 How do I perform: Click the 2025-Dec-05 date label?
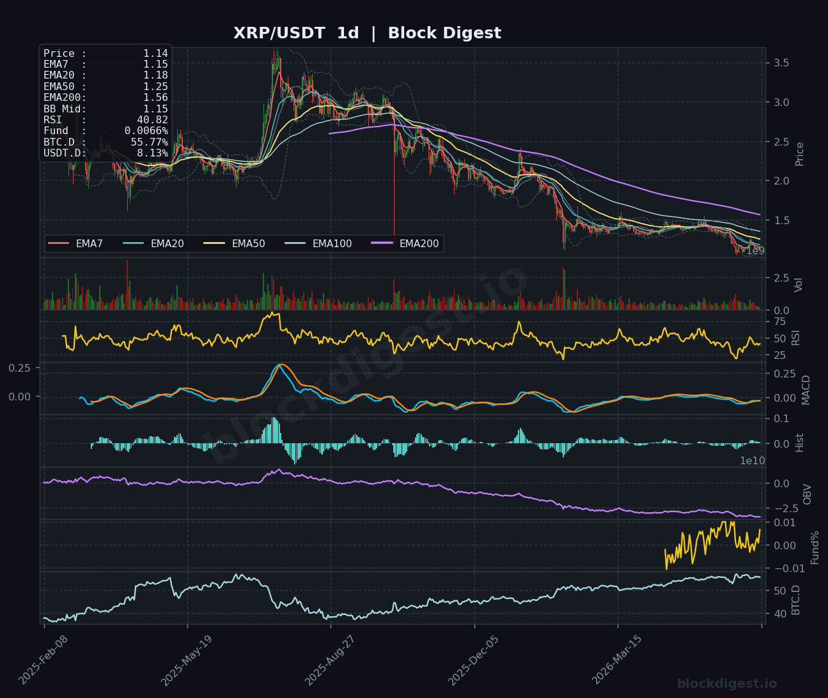point(472,660)
